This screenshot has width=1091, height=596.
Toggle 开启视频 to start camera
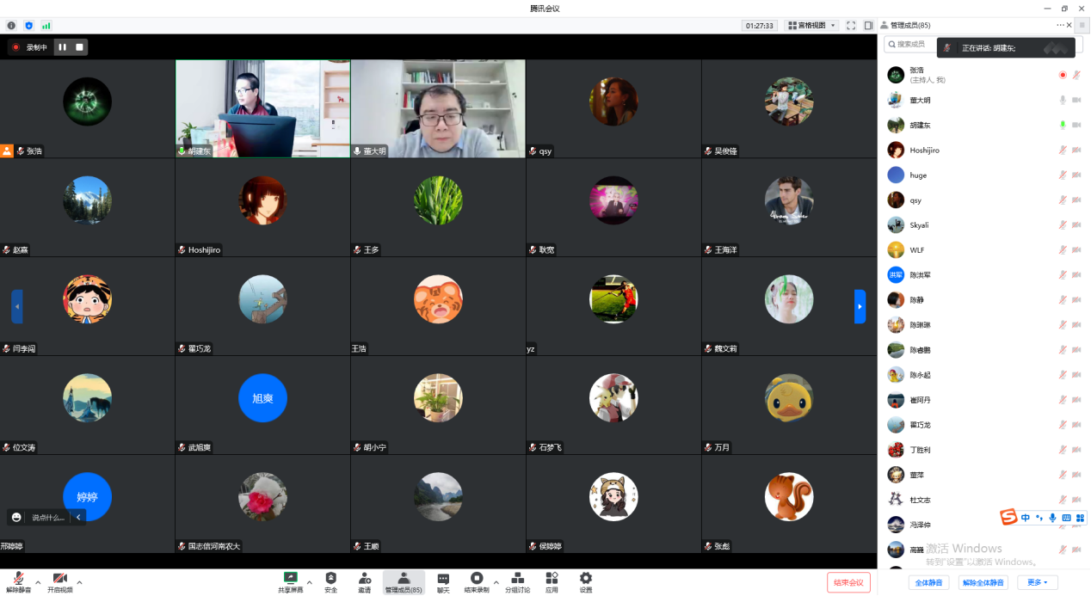click(59, 581)
